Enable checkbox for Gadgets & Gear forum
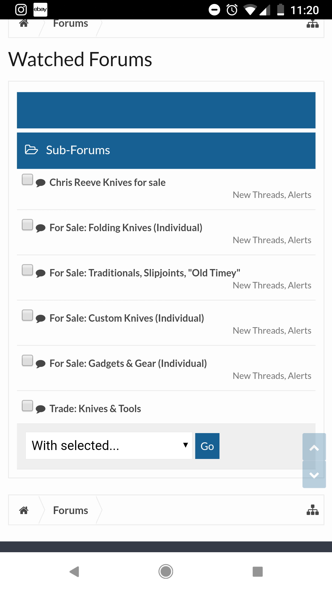The width and height of the screenshot is (332, 591). pos(27,360)
